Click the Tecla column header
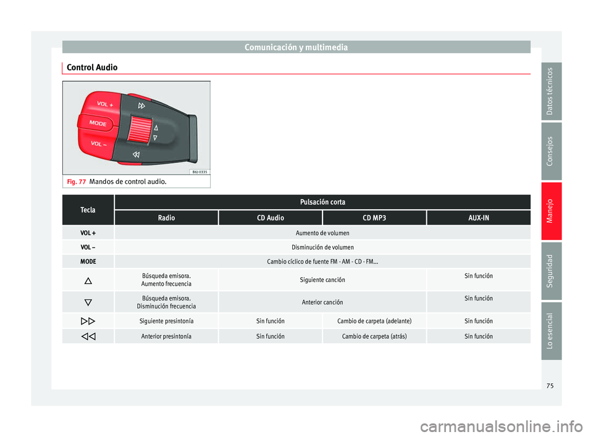The image size is (593, 437). [88, 210]
